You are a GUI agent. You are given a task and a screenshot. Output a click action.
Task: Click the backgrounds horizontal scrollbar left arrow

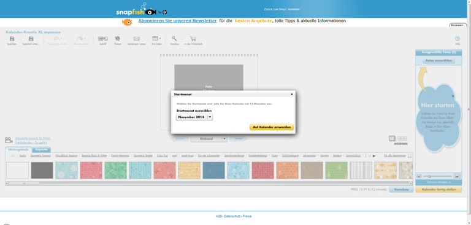7,183
